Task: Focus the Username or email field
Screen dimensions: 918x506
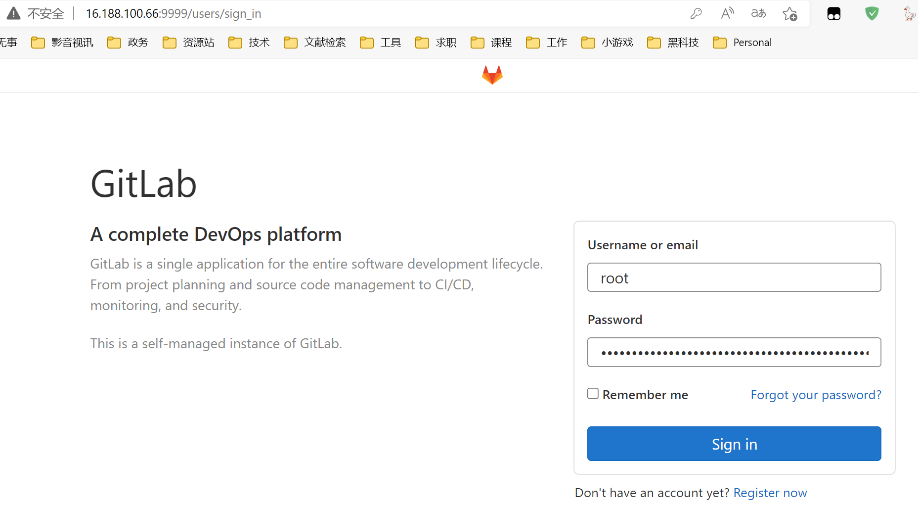Action: pos(734,277)
